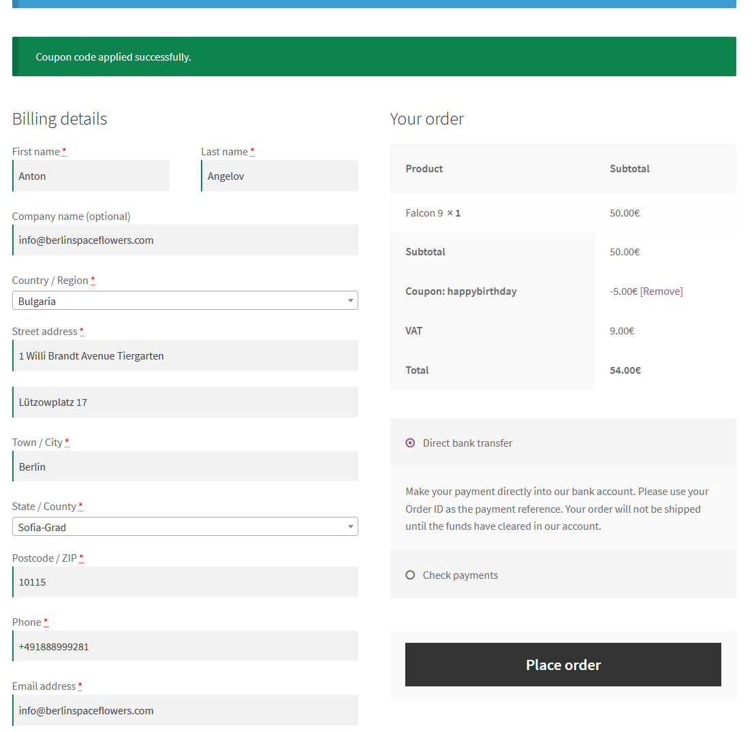Click the Email address field
The width and height of the screenshot is (754, 732).
(185, 710)
